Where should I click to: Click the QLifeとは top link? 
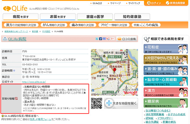point(97,3)
